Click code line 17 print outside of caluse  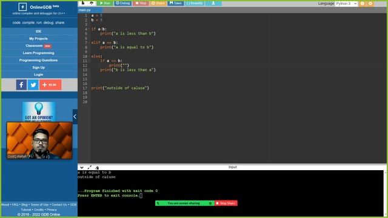(x=120, y=88)
